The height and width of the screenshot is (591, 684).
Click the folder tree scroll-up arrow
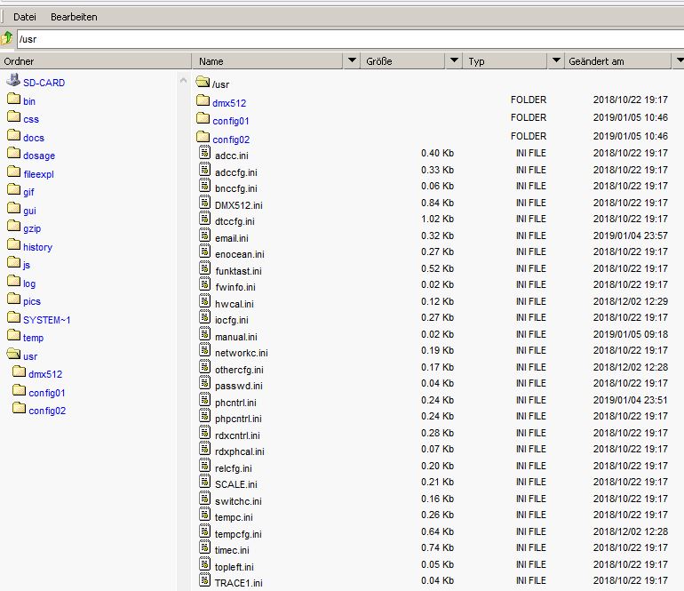pos(183,80)
